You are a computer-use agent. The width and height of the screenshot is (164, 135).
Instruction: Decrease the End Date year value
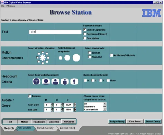click(x=75, y=110)
